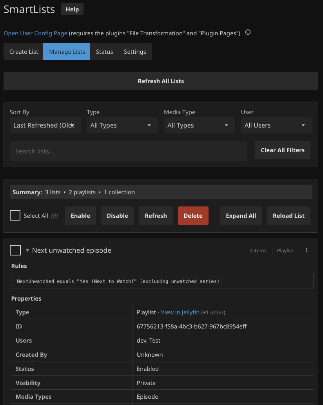The width and height of the screenshot is (323, 405).
Task: Click the 'Episode' media types value
Action: click(147, 397)
